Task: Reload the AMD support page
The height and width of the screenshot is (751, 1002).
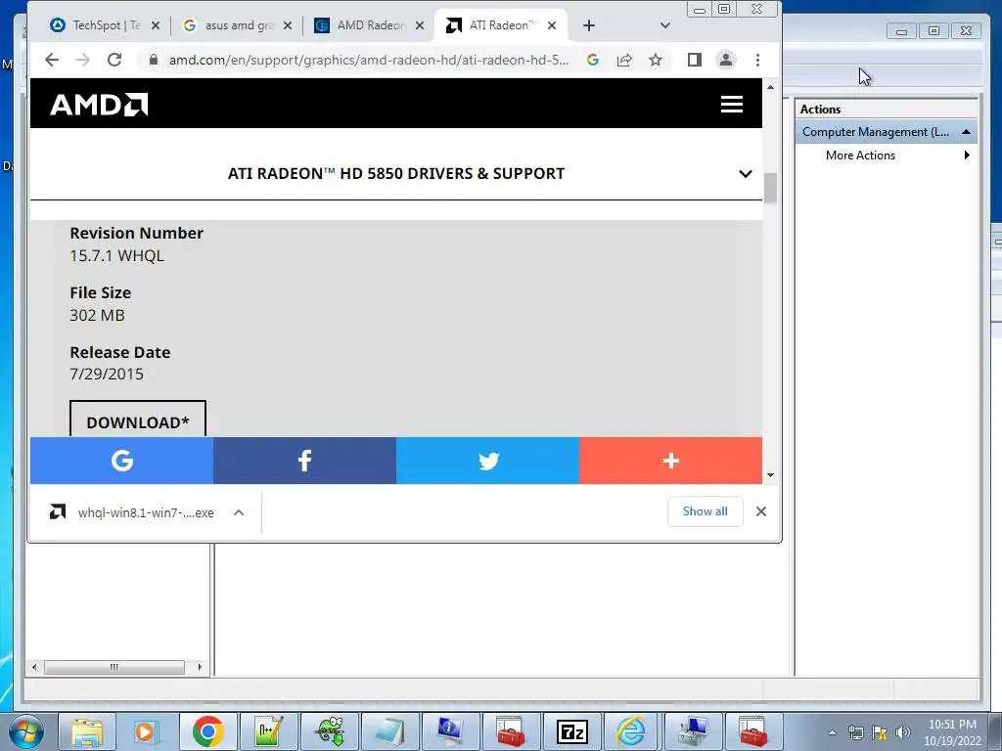Action: [114, 60]
